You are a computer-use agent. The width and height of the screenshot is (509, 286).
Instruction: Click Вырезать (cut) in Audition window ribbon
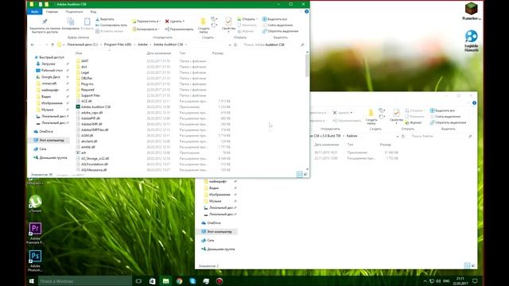[104, 19]
